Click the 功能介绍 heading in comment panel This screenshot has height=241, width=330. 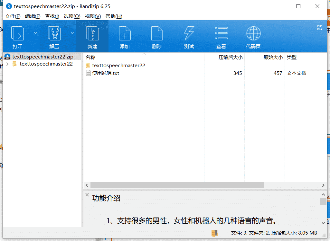tap(106, 198)
